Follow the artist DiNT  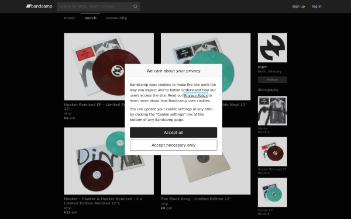coord(273,79)
